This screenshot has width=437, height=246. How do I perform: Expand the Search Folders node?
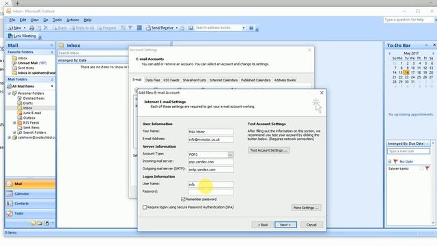(14, 133)
